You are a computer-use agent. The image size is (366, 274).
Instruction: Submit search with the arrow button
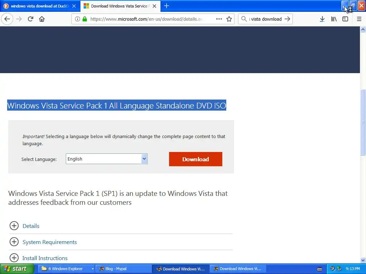(x=287, y=19)
